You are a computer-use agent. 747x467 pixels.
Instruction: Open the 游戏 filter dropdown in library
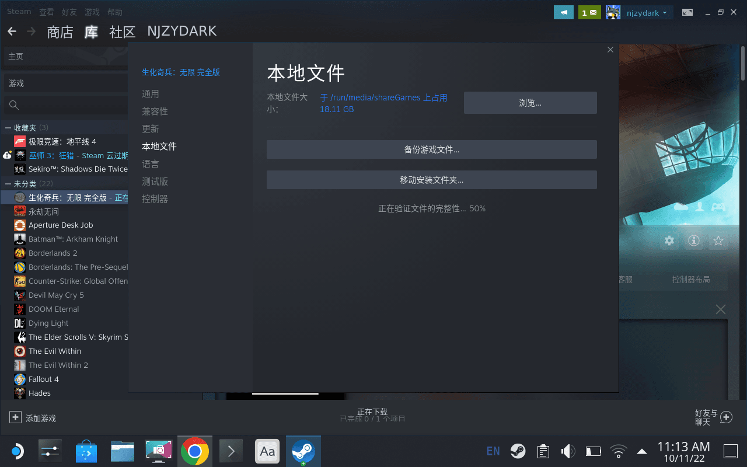click(x=65, y=83)
